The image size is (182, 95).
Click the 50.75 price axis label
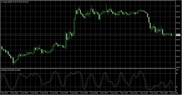click(178, 62)
